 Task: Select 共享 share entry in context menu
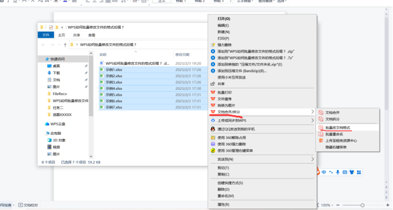[221, 84]
